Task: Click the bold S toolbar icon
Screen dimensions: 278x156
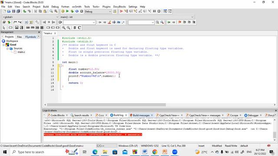Action: pos(75,28)
